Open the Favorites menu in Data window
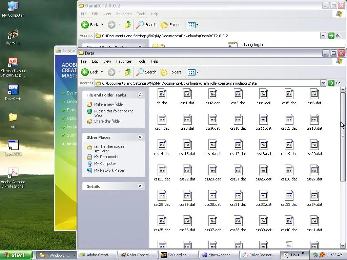This screenshot has height=260, width=347. tap(124, 61)
